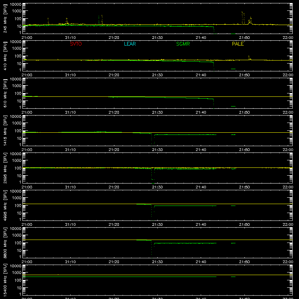The height and width of the screenshot is (299, 299).
Task: Click 21:20 time label below 410 MHz plot
Action: point(114,75)
